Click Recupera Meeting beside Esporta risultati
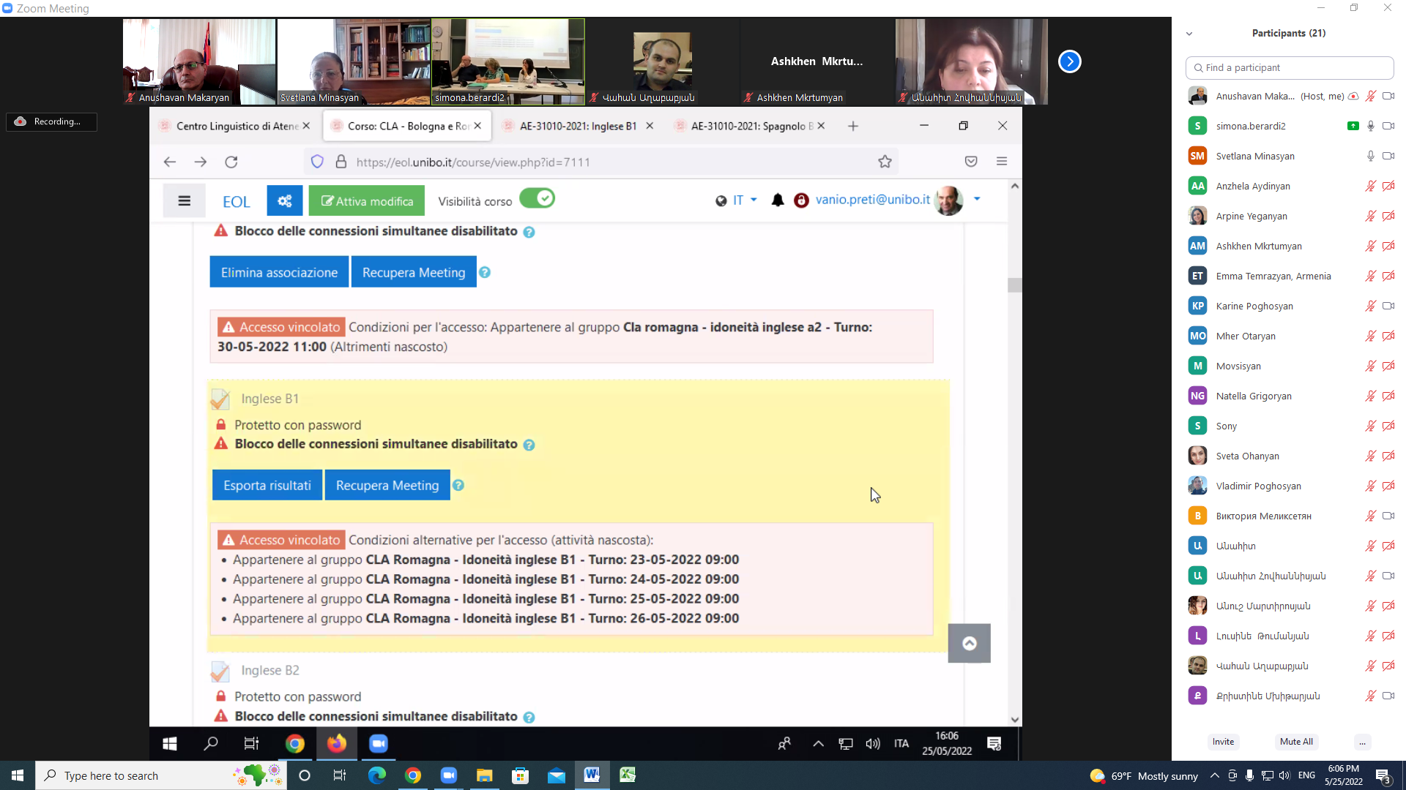 [387, 485]
